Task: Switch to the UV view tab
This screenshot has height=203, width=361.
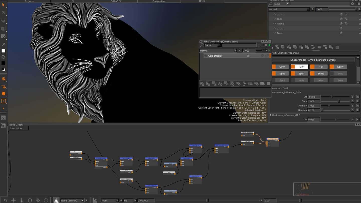Action: click(72, 1)
